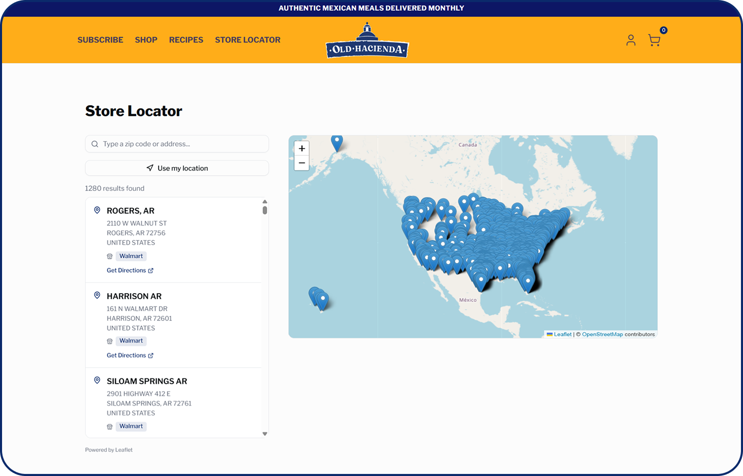Click the location pin beside SILOAM SPRINGS AR
743x476 pixels.
(x=97, y=380)
